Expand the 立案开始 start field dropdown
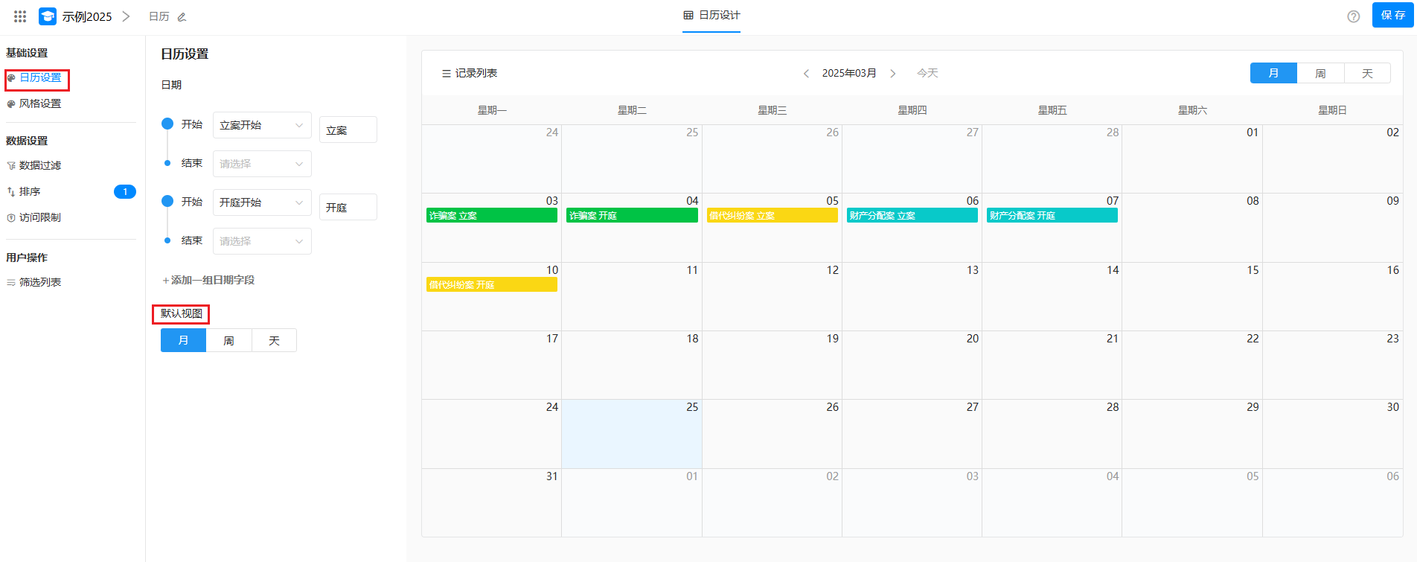1417x562 pixels. pos(262,125)
